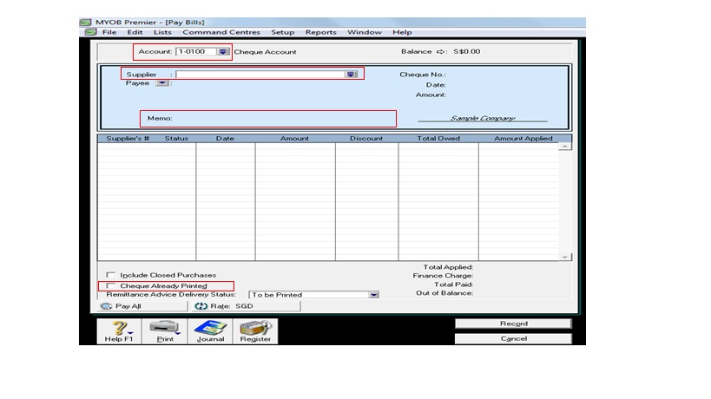Click the Record button
Image resolution: width=711 pixels, height=399 pixels.
513,324
